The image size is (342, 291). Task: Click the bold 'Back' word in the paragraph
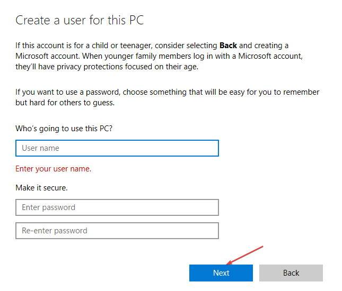tap(228, 46)
